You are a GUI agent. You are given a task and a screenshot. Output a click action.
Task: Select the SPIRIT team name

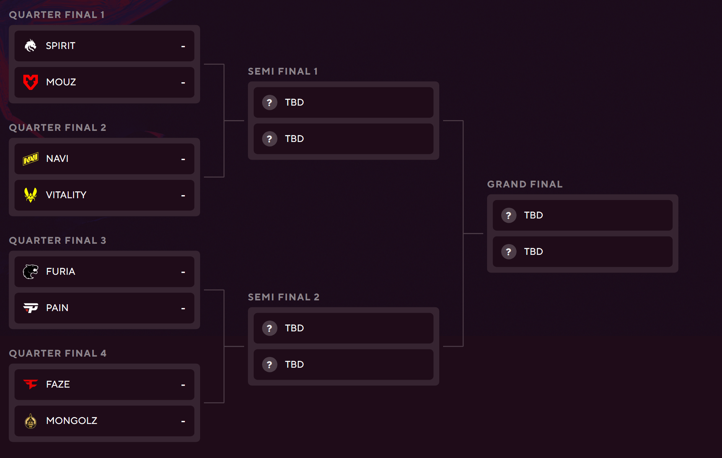coord(60,46)
